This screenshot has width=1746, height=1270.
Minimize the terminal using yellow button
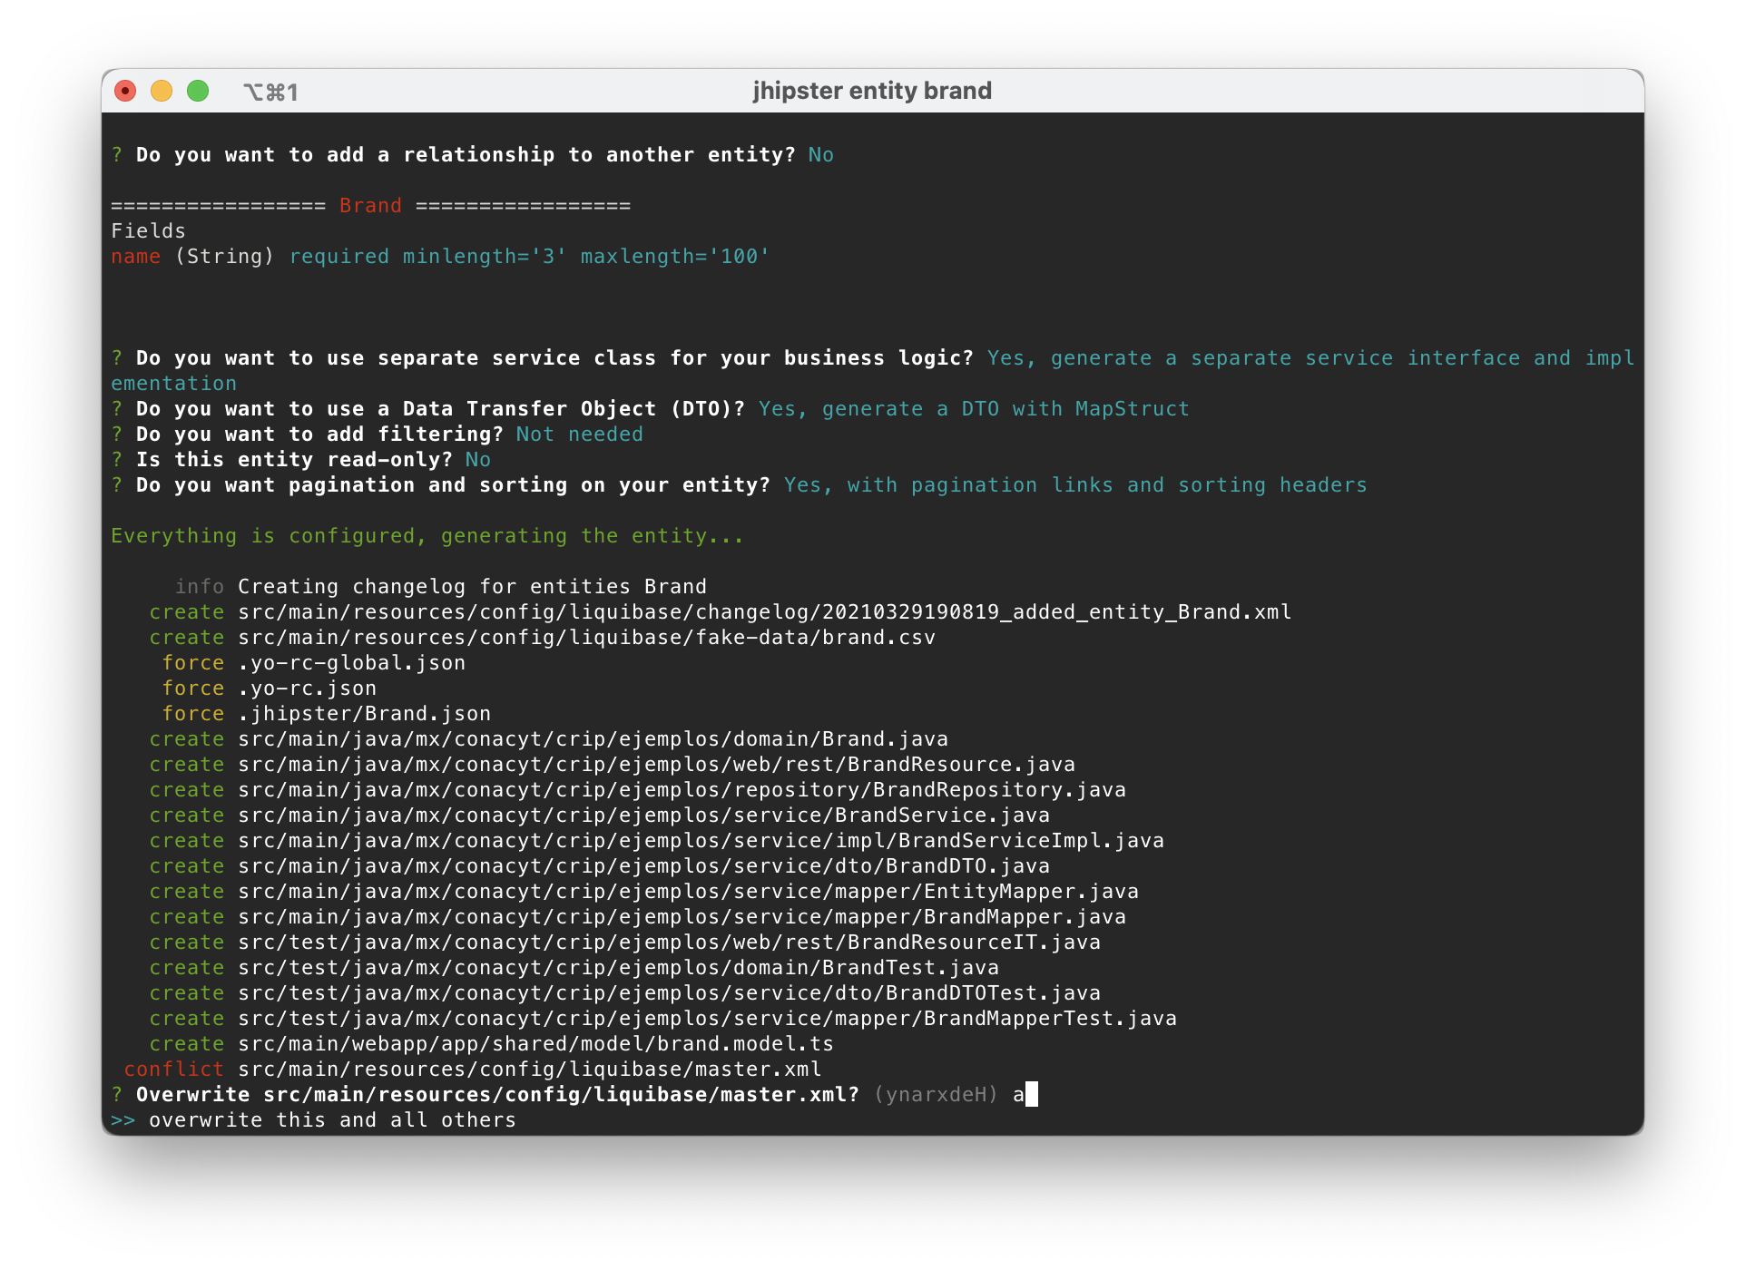tap(162, 91)
